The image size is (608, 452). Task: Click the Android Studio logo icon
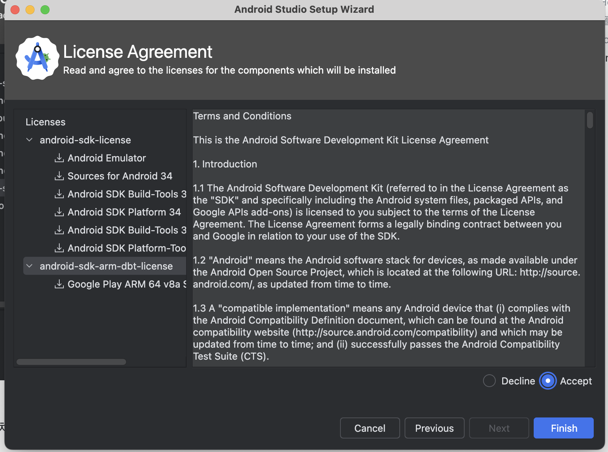(x=37, y=58)
